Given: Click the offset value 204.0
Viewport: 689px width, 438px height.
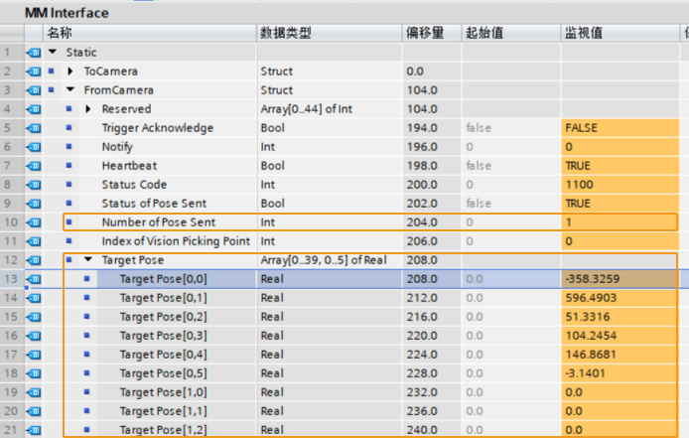Looking at the screenshot, I should coord(422,222).
